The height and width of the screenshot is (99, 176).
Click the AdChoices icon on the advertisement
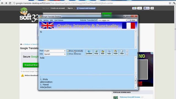[152, 53]
